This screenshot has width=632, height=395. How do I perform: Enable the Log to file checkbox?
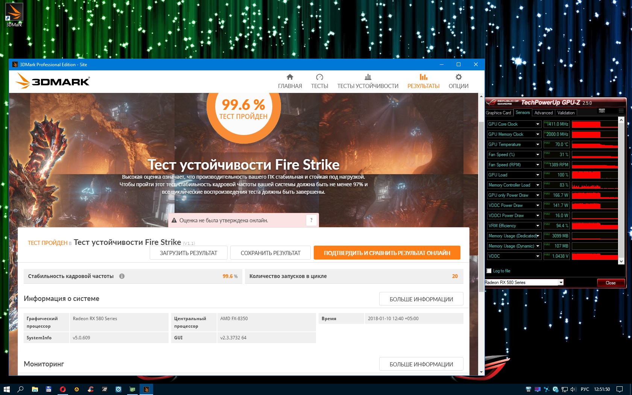pos(489,271)
